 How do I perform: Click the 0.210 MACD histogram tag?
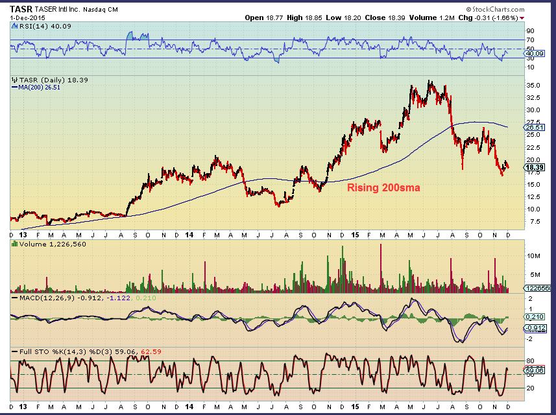click(535, 317)
